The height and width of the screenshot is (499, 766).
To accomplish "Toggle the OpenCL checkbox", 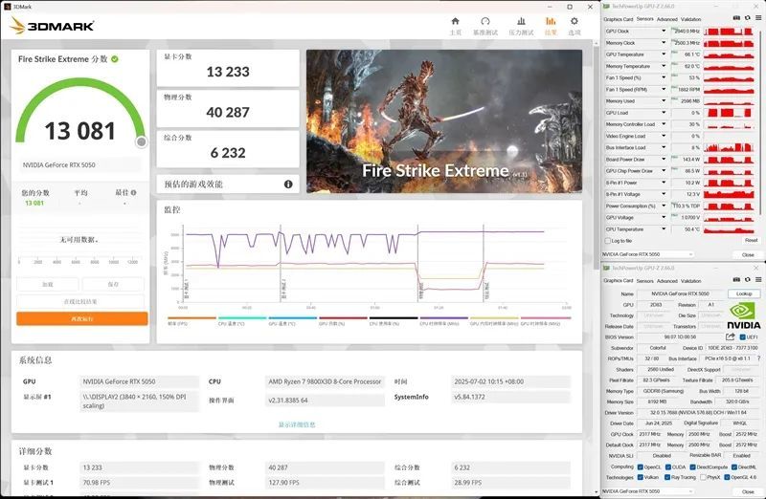I will 640,466.
